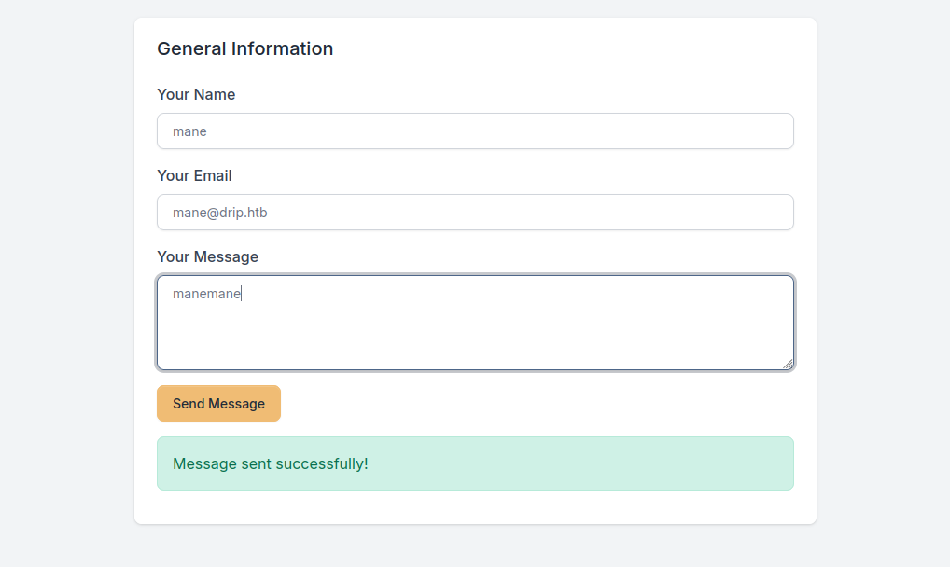This screenshot has height=567, width=950.
Task: Click the General Information heading
Action: tap(244, 48)
